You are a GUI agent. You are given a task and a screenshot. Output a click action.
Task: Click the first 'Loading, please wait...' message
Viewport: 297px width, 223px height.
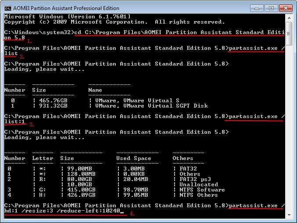[x=44, y=69]
